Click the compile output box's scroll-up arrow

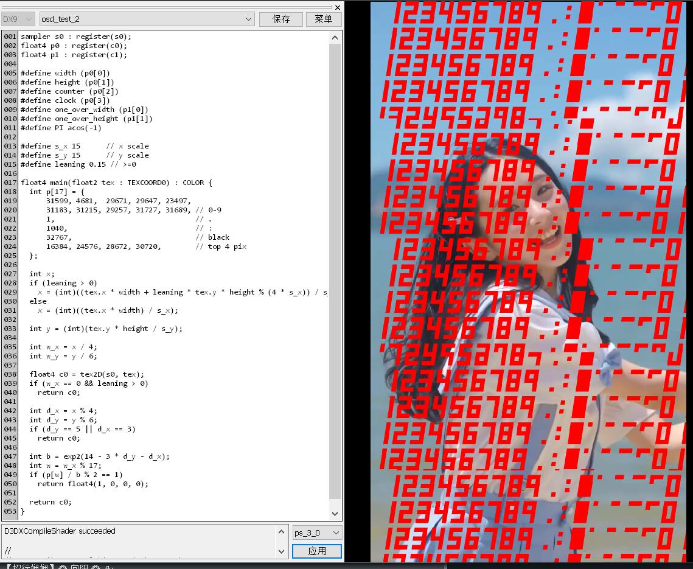coord(281,531)
